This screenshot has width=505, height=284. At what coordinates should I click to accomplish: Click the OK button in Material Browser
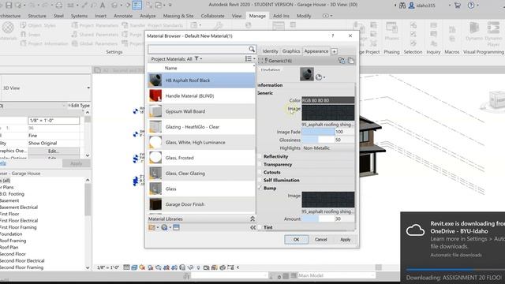[296, 240]
